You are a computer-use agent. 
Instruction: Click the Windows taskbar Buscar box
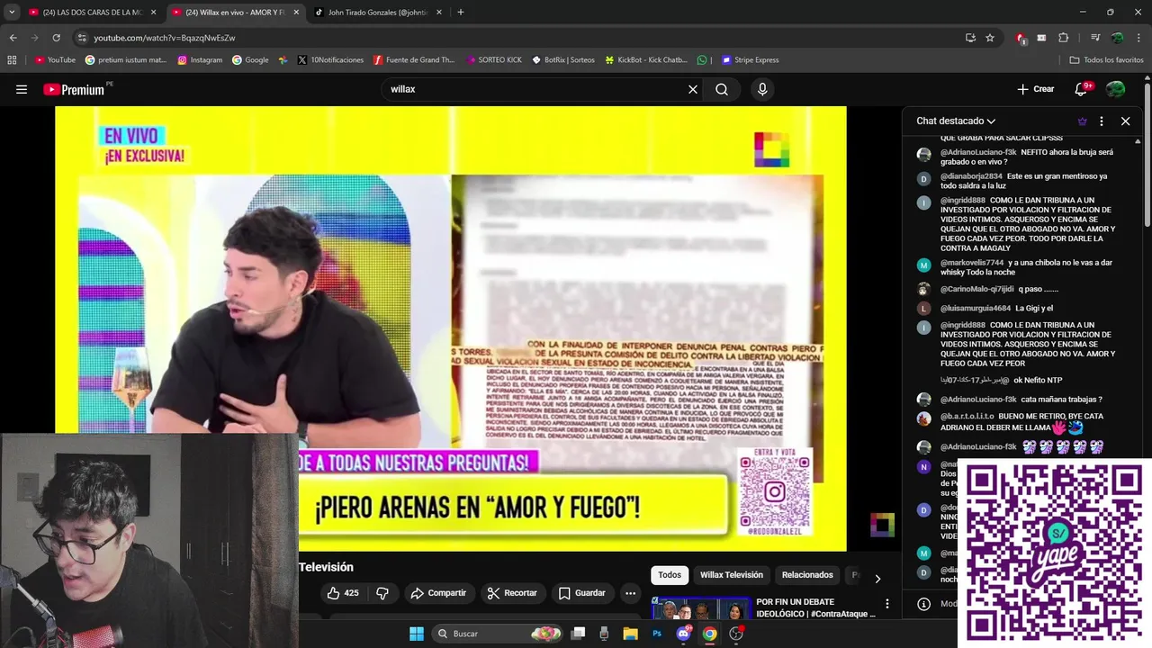coord(498,634)
